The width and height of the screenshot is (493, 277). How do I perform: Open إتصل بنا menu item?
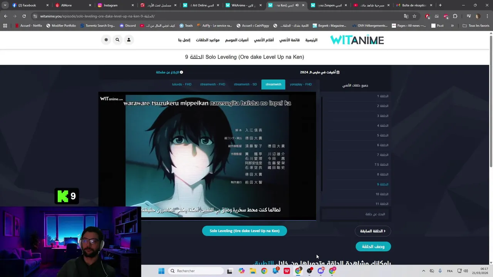tap(184, 40)
